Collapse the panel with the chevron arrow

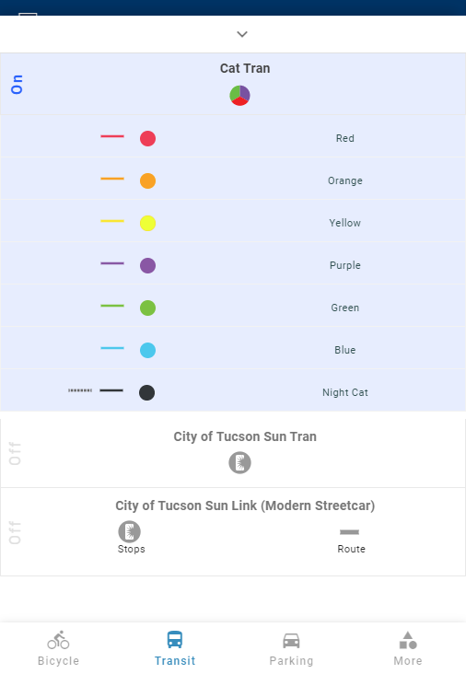pyautogui.click(x=242, y=34)
